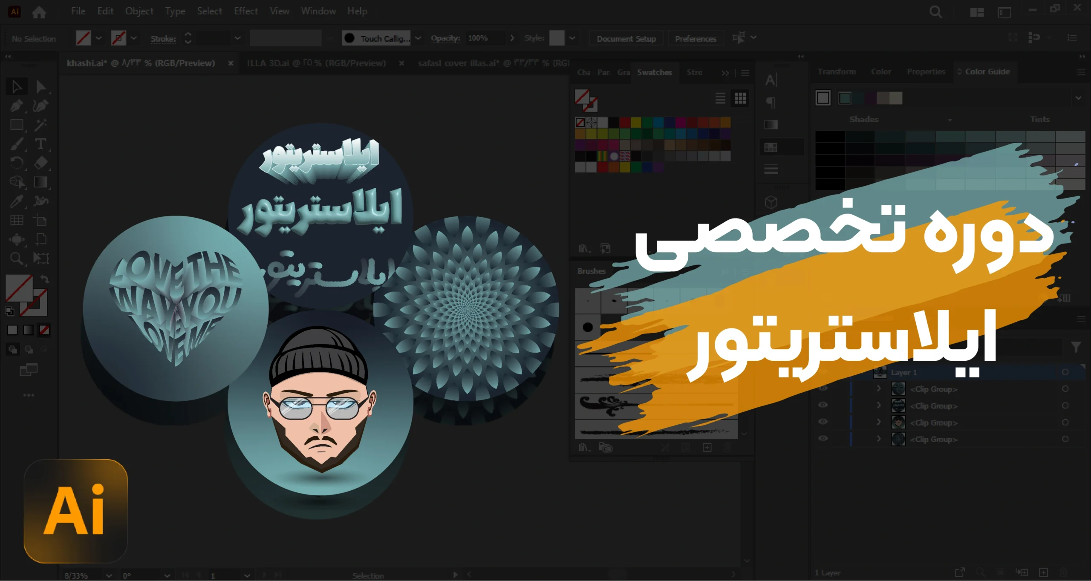The height and width of the screenshot is (581, 1091).
Task: Go to the Home screen icon
Action: click(39, 12)
